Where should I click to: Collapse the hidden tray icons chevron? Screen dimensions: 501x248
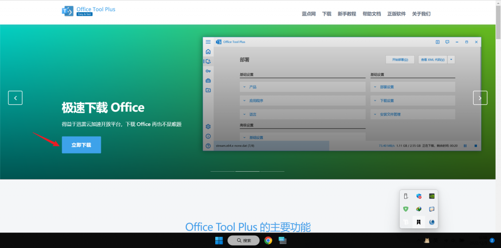419,240
